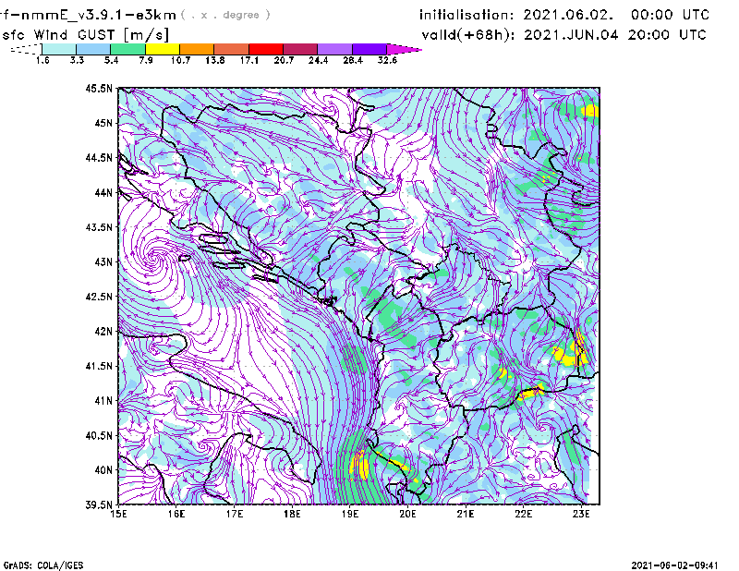Click the legend value 24.4
This screenshot has width=739, height=571.
(x=318, y=60)
